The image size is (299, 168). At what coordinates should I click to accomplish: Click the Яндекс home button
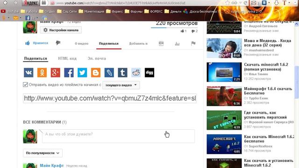pos(31,3)
